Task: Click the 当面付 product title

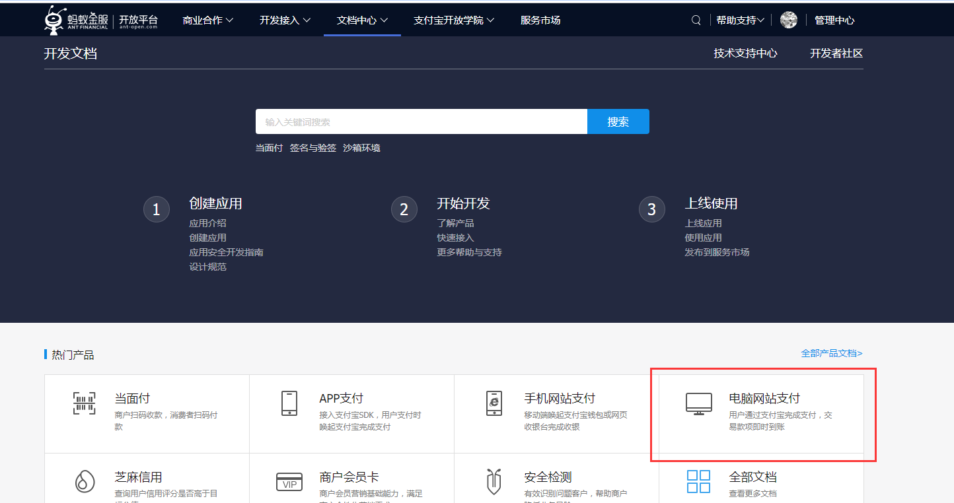Action: click(x=132, y=399)
